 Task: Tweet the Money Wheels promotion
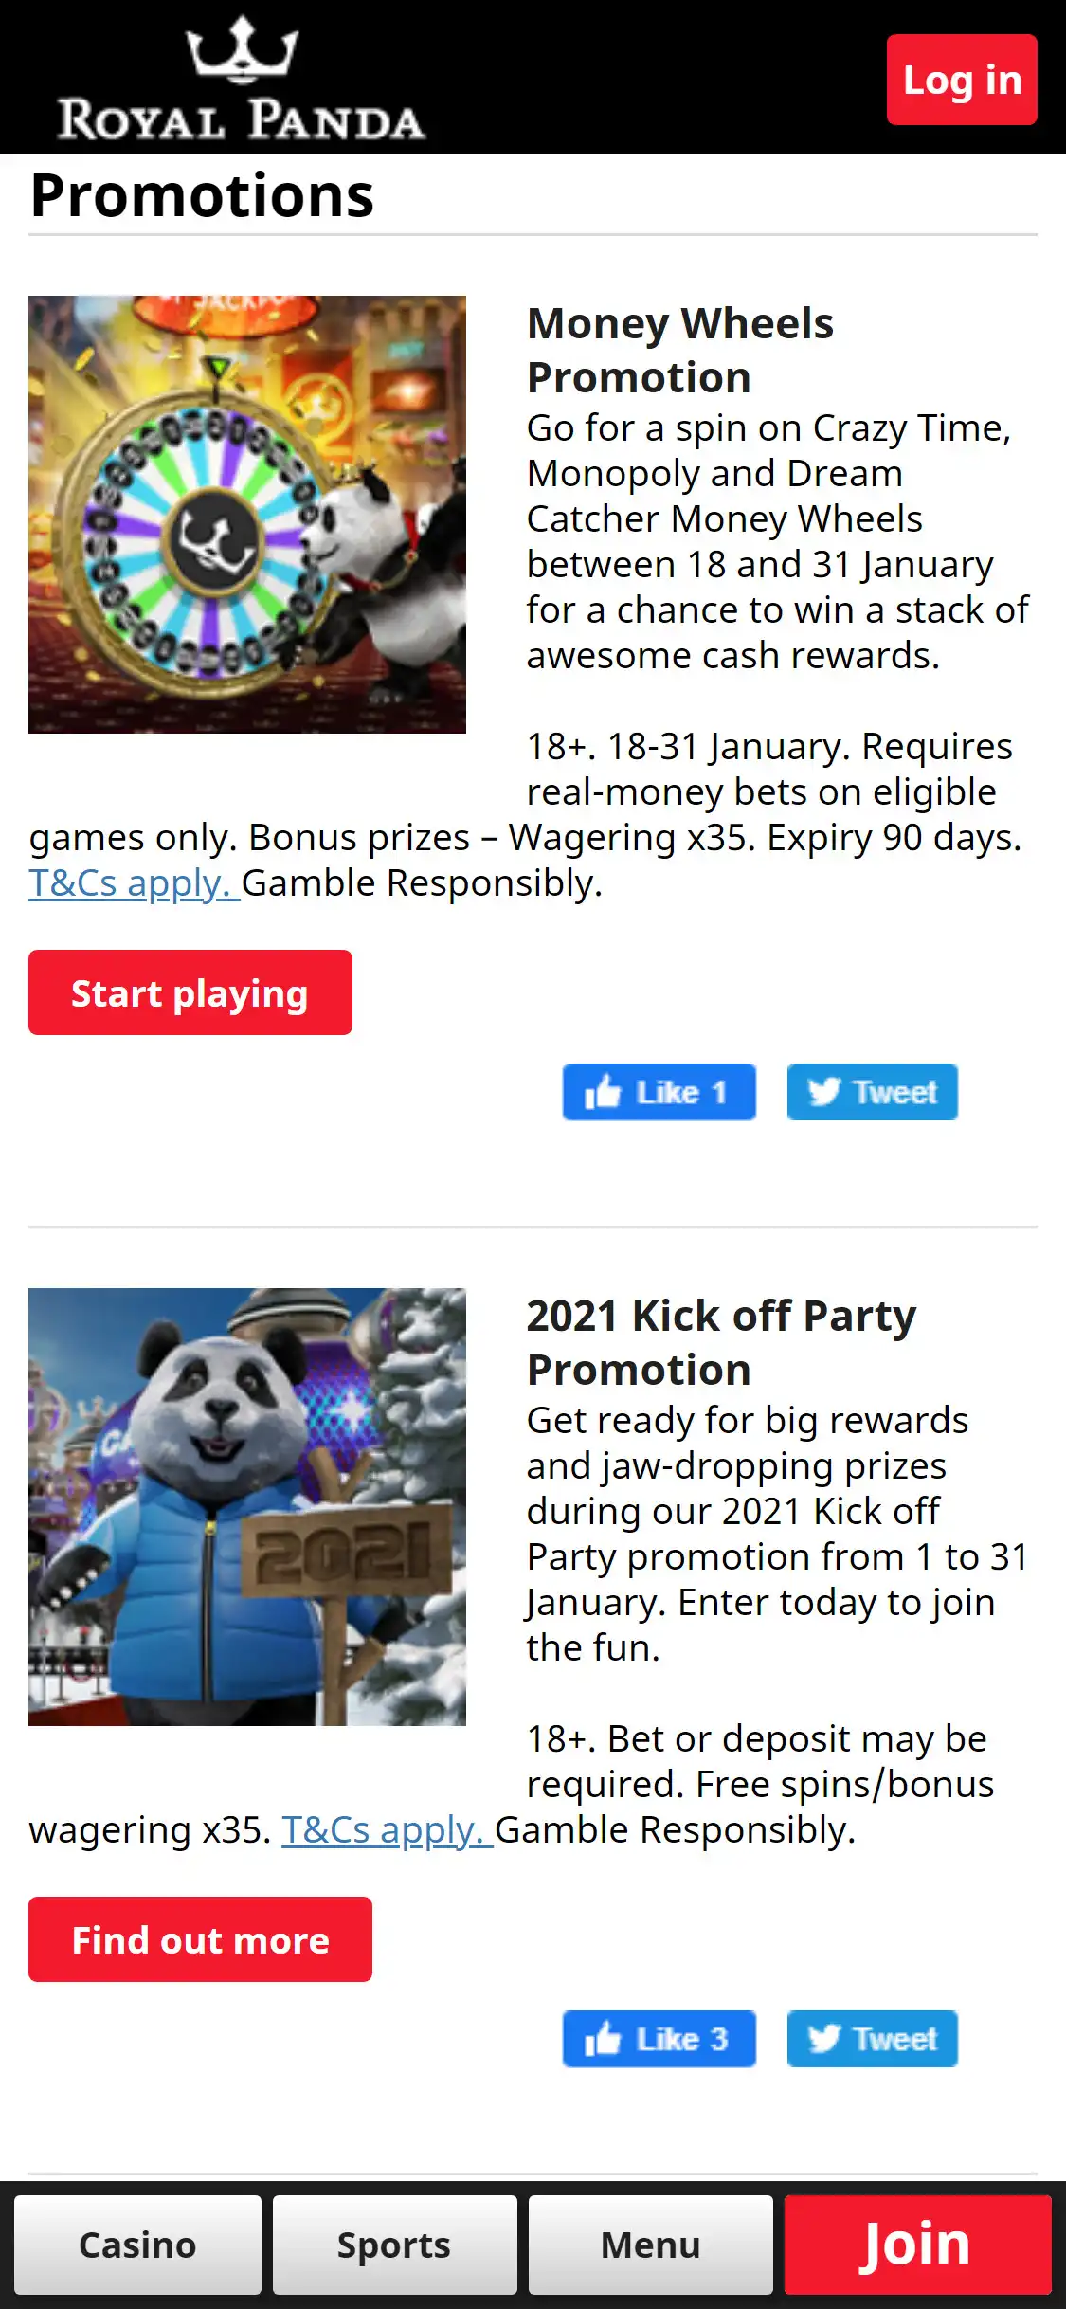(873, 1092)
